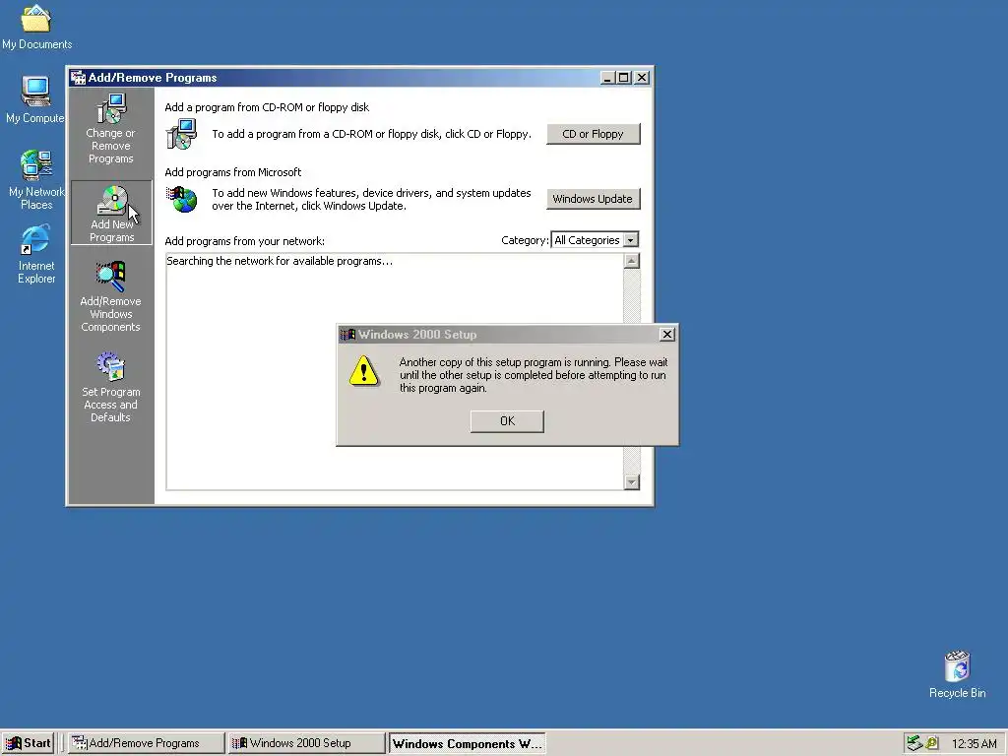Click the Windows 2000 Setup dialog title icon

347,335
